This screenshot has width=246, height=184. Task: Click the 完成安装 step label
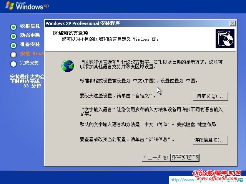(29, 63)
